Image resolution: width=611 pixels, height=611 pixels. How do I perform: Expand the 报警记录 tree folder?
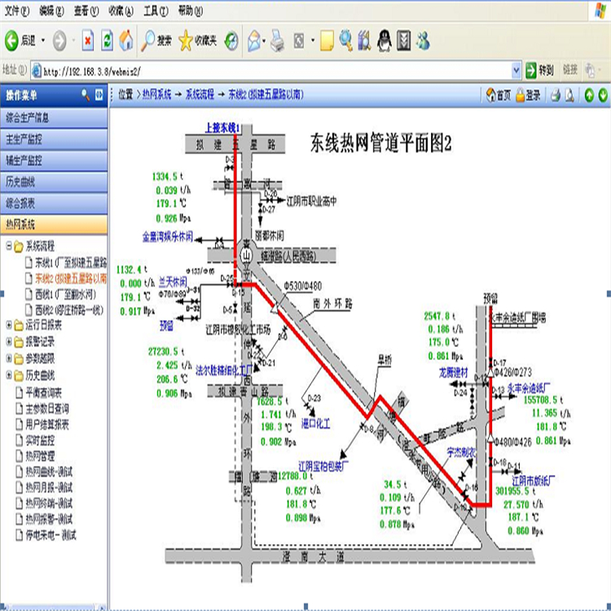[9, 341]
